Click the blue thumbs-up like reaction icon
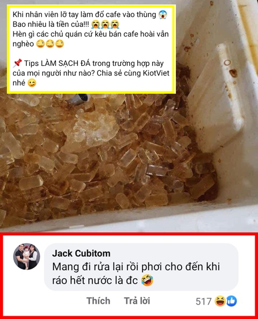The height and width of the screenshot is (319, 258). pos(232,301)
